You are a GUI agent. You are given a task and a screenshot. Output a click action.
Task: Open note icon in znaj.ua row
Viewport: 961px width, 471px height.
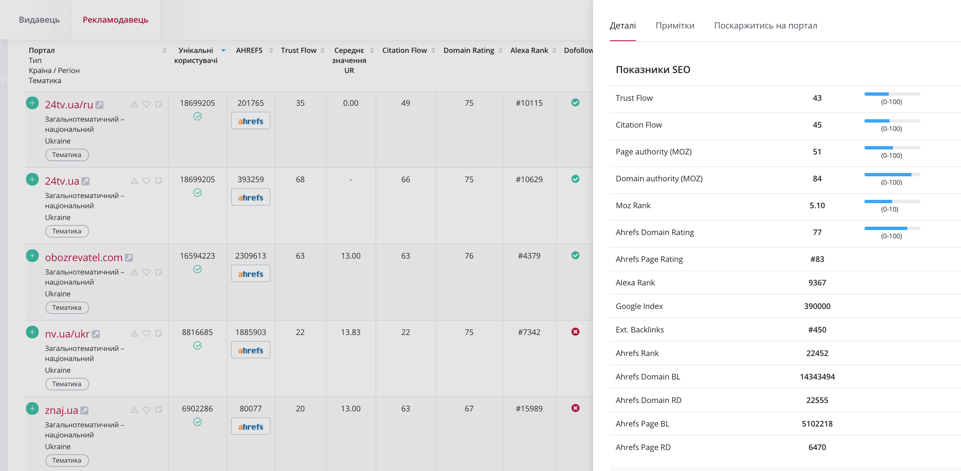pyautogui.click(x=159, y=410)
